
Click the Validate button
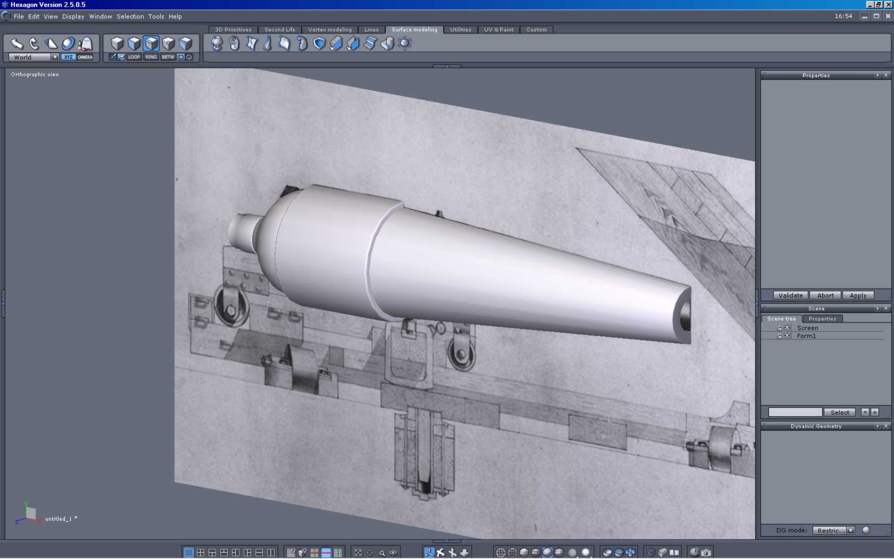tap(790, 295)
